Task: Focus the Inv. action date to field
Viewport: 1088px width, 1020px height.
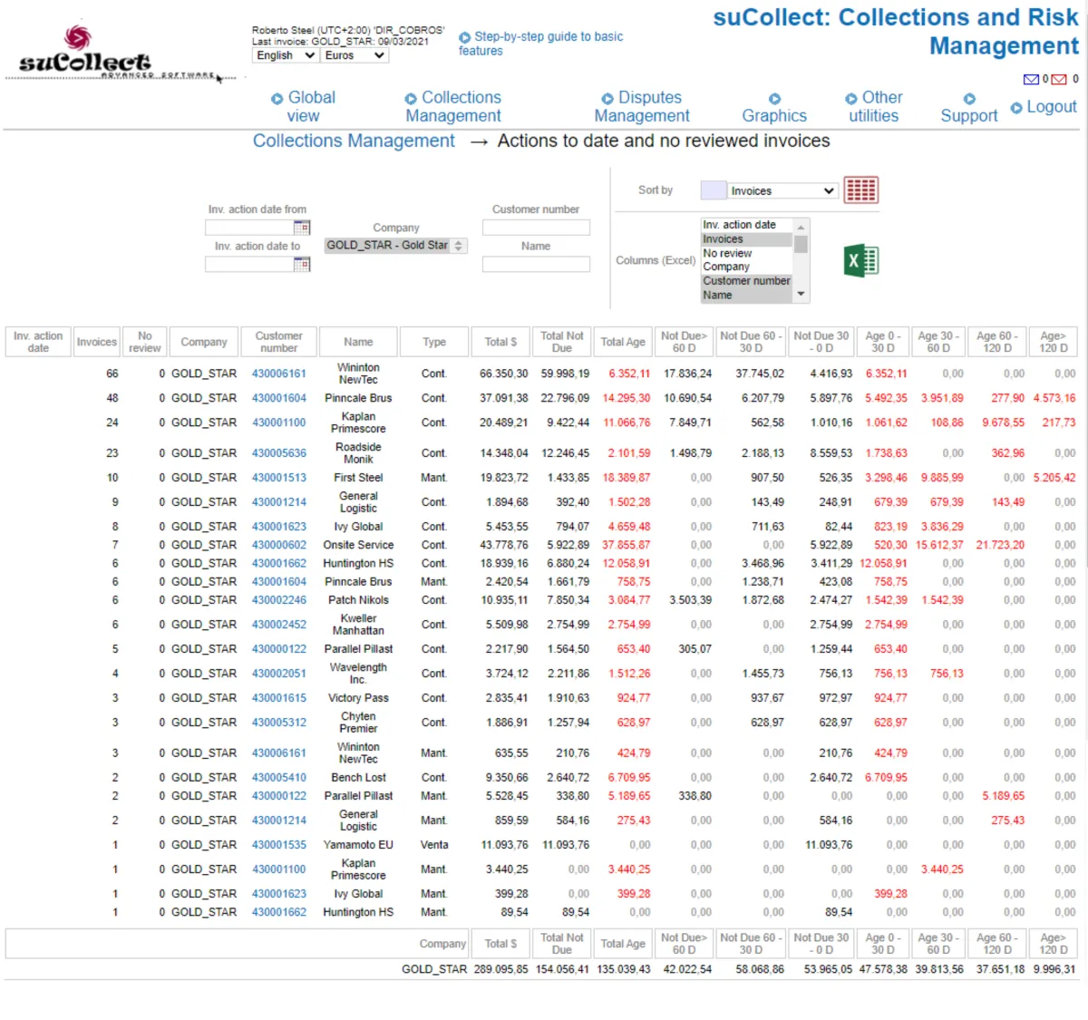Action: click(249, 264)
